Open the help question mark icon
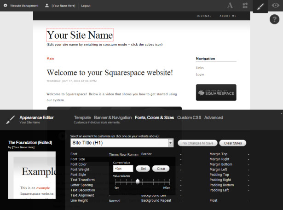 pyautogui.click(x=275, y=19)
